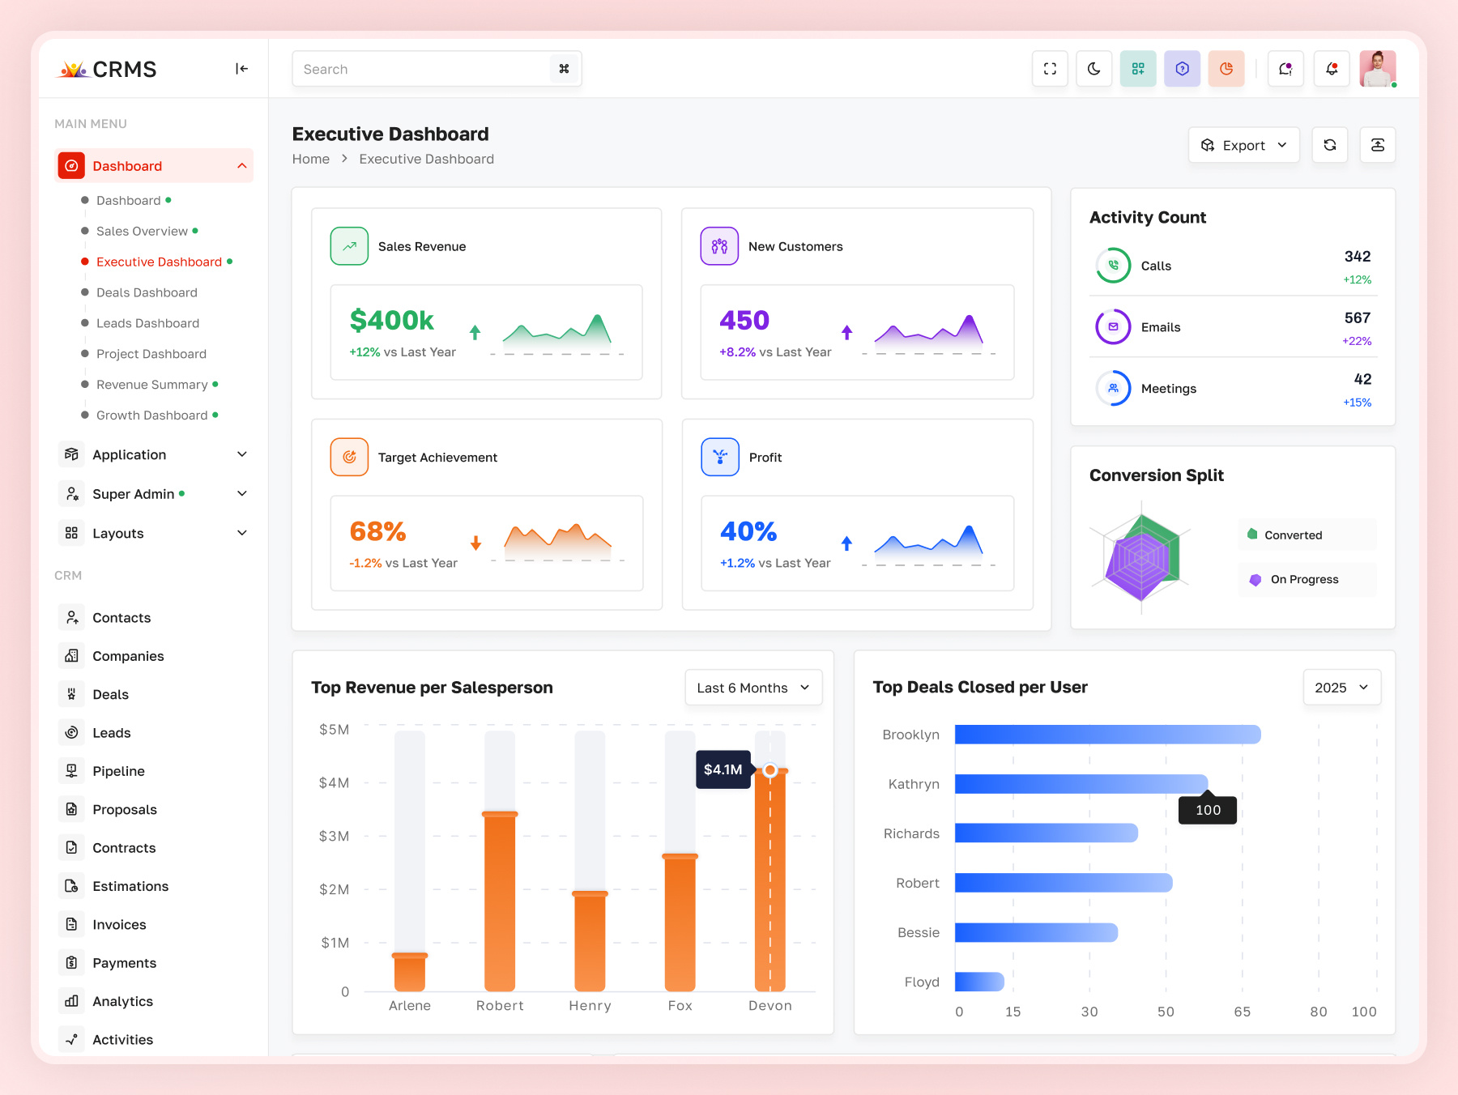Open Leads Dashboard in the sidebar
The image size is (1458, 1095).
[147, 323]
